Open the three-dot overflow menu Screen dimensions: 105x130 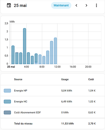coord(96,5)
